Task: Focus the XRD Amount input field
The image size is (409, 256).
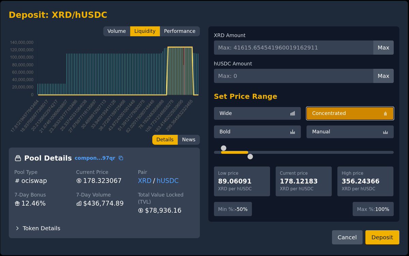Action: [x=293, y=48]
